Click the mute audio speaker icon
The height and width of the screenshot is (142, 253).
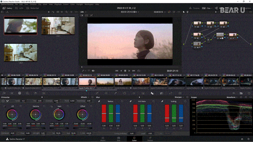(x=93, y=71)
